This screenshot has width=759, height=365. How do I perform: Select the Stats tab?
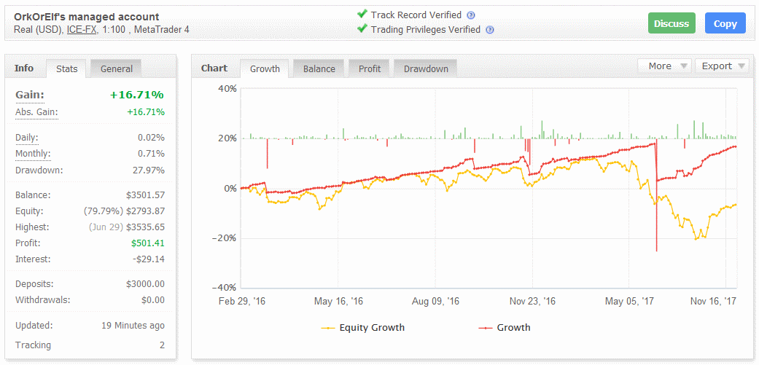(x=67, y=68)
